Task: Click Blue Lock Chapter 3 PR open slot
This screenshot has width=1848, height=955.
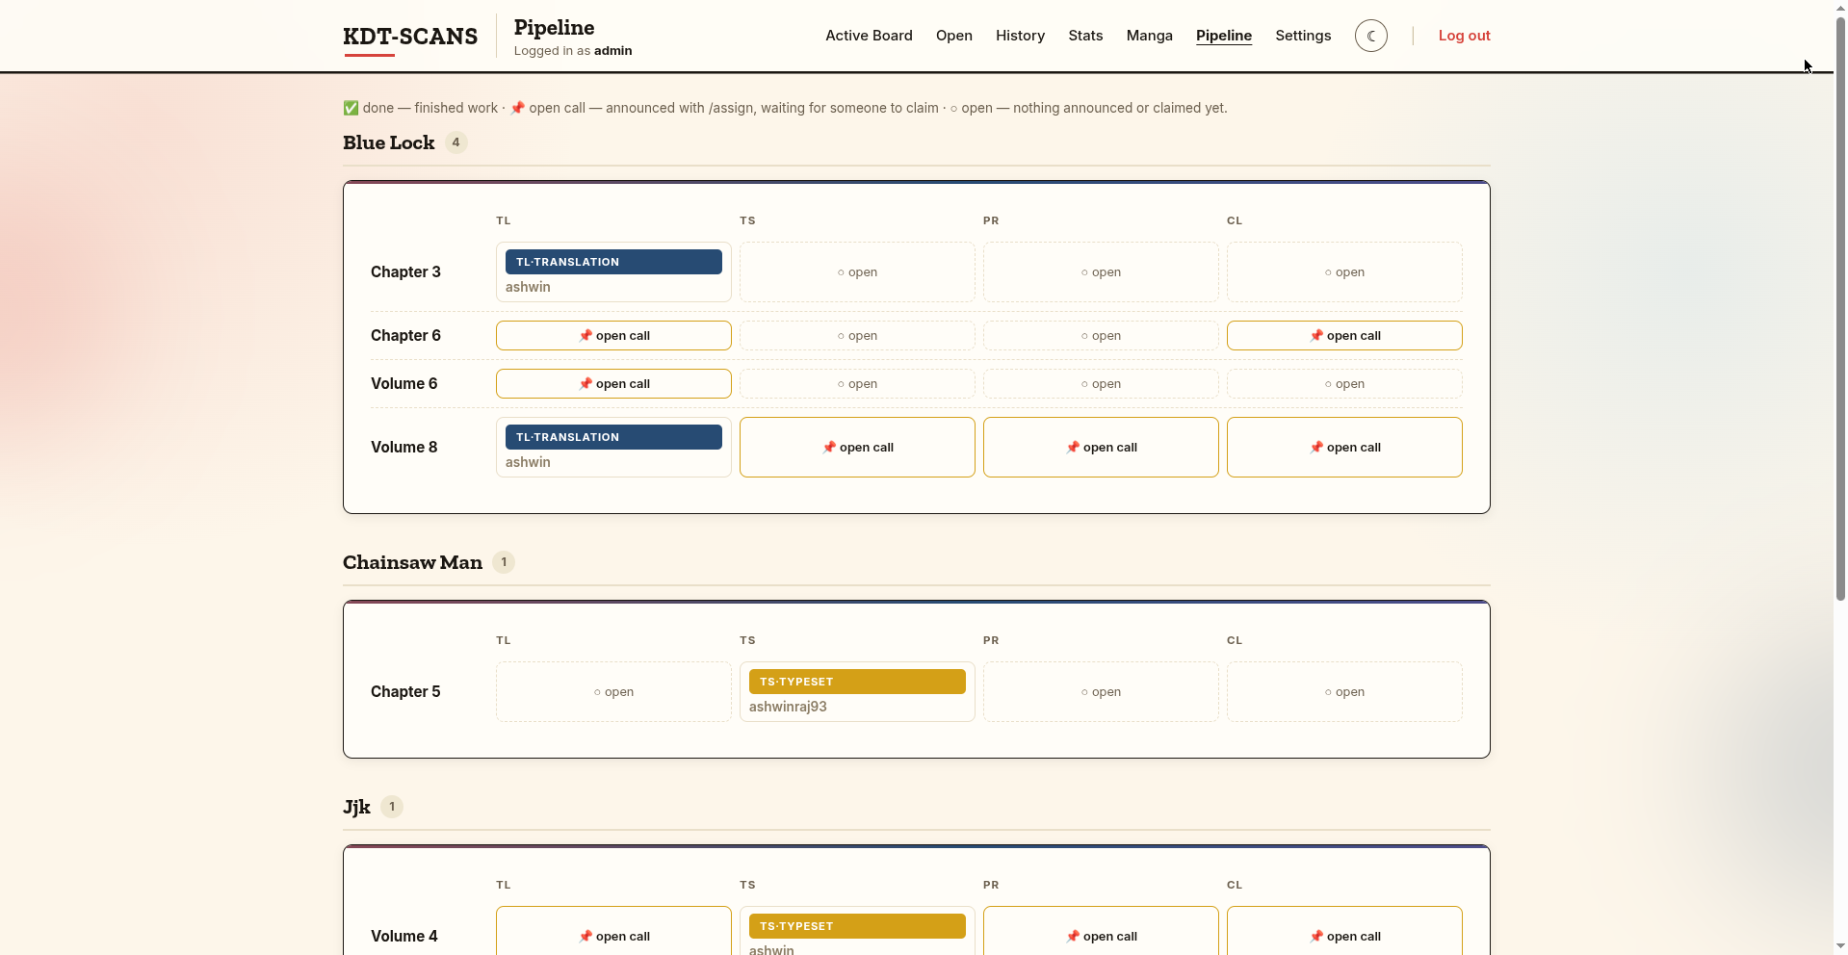Action: (1101, 272)
